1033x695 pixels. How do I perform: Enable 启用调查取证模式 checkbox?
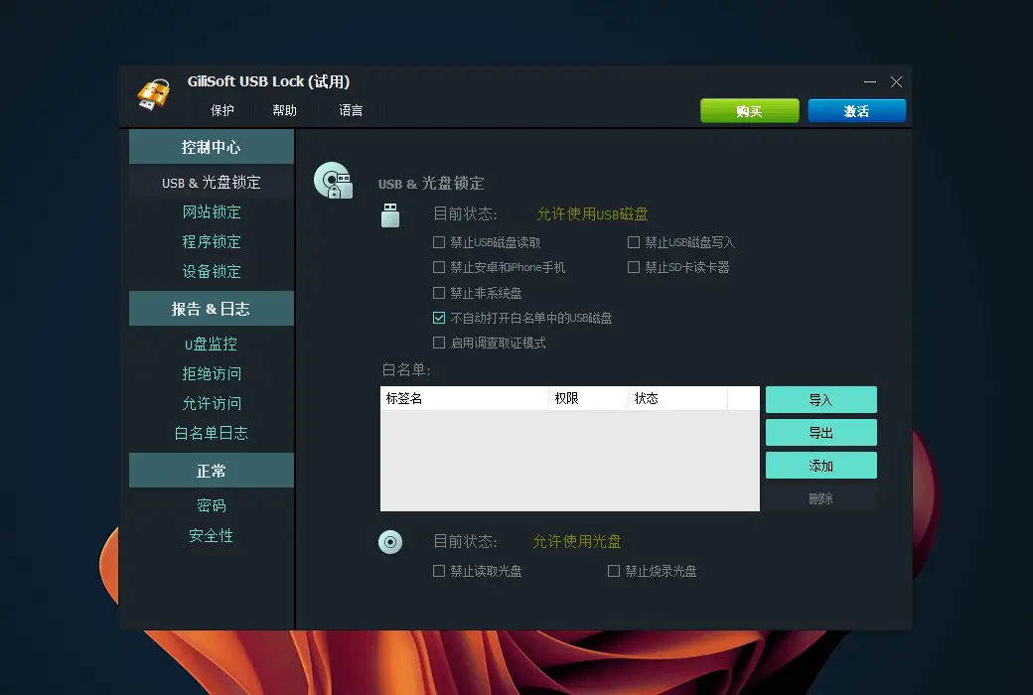[x=439, y=343]
